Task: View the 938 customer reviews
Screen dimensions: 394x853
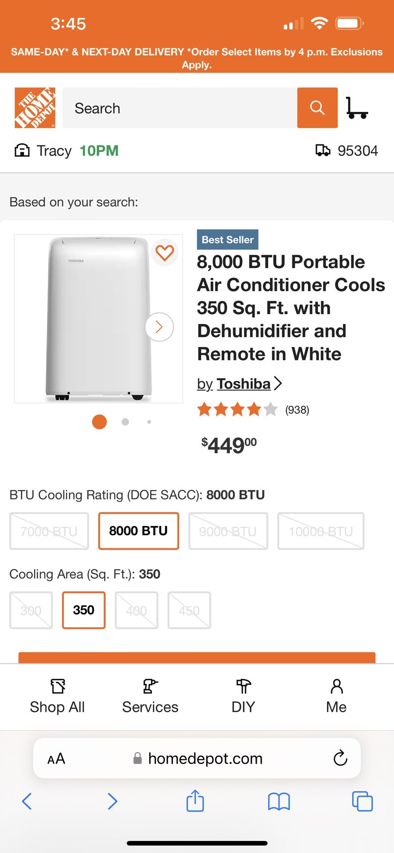Action: click(297, 410)
